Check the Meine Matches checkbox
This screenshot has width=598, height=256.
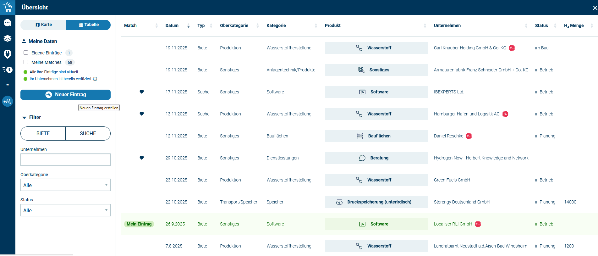click(x=26, y=62)
